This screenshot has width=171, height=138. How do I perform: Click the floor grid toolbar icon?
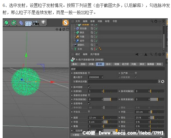pos(29,23)
